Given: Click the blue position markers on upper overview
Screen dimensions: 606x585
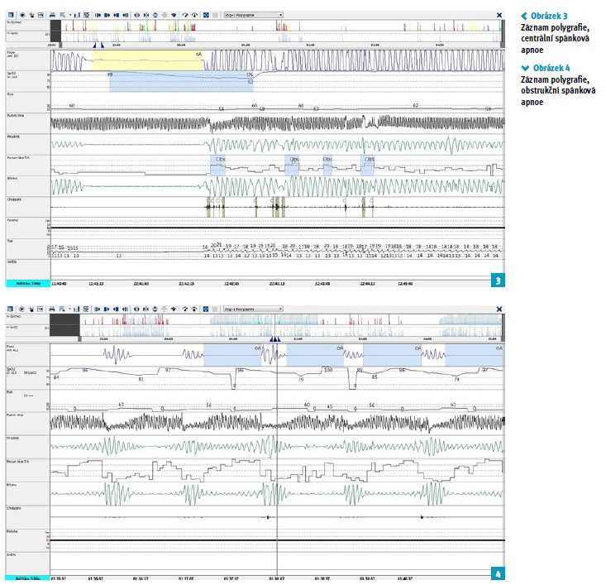Looking at the screenshot, I should coord(98,46).
